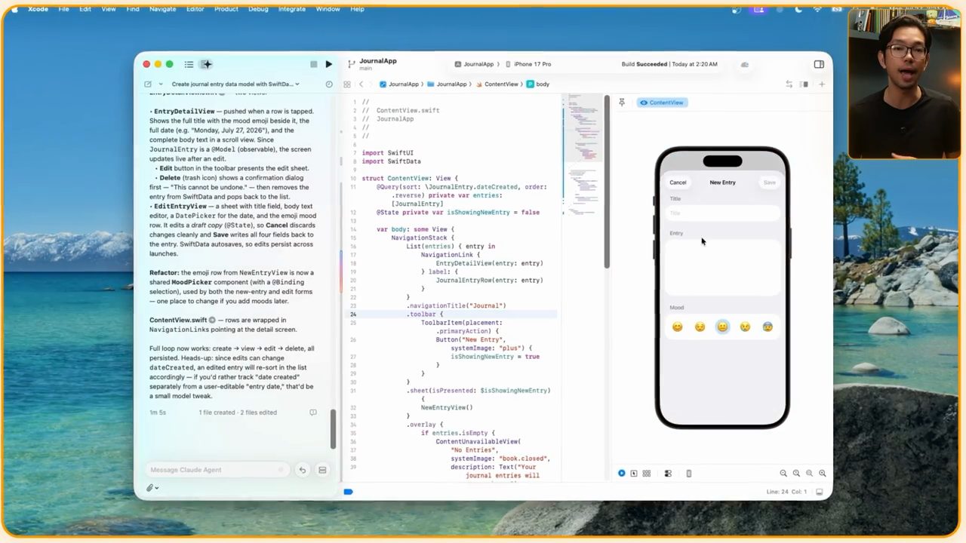Open the conversation title dropdown
This screenshot has height=543, width=966.
pyautogui.click(x=235, y=84)
